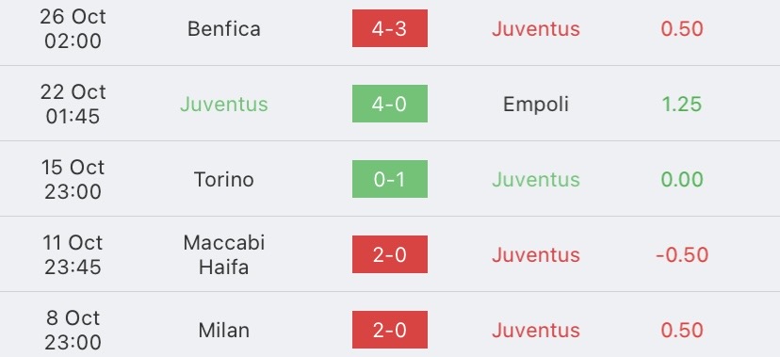Open the Milan team link
The image size is (780, 357).
224,331
